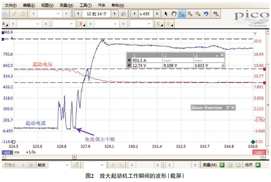Open channel C options button
Viewport: 271px width, 182px height.
160,24
